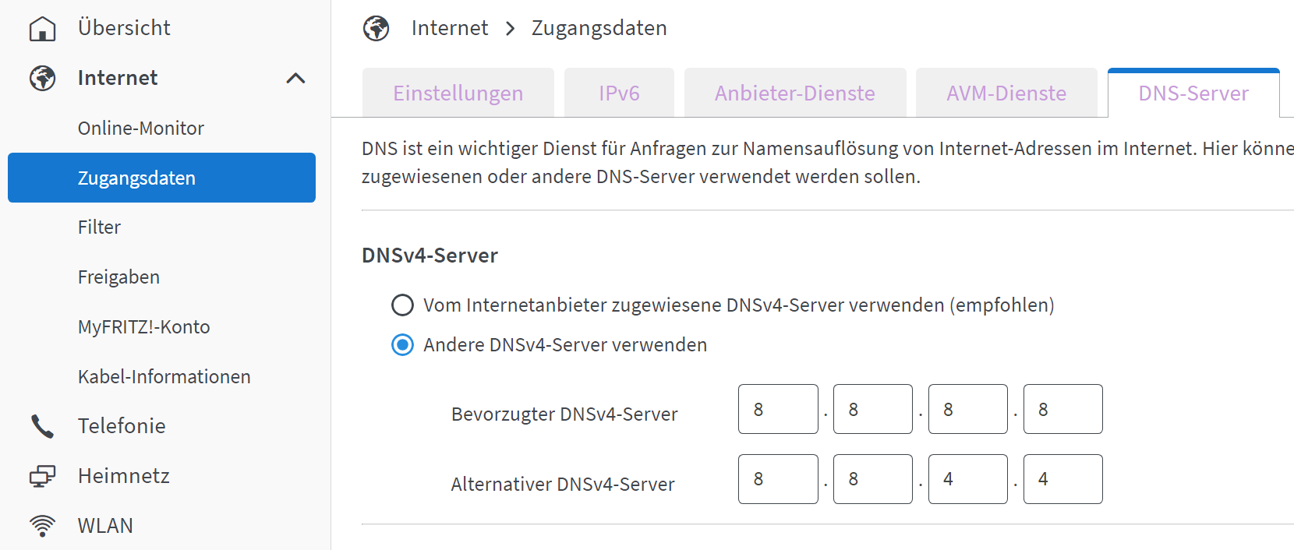Click second octet of preferred DNSv4 server

873,409
